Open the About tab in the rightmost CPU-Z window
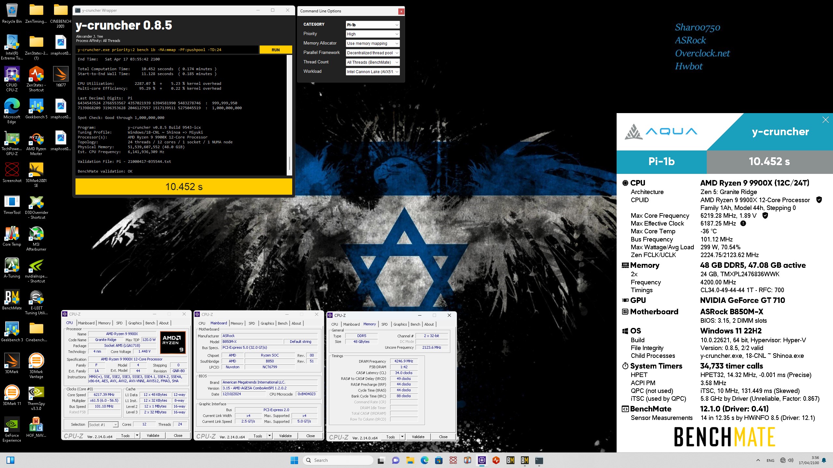Viewport: 833px width, 468px height. (429, 324)
